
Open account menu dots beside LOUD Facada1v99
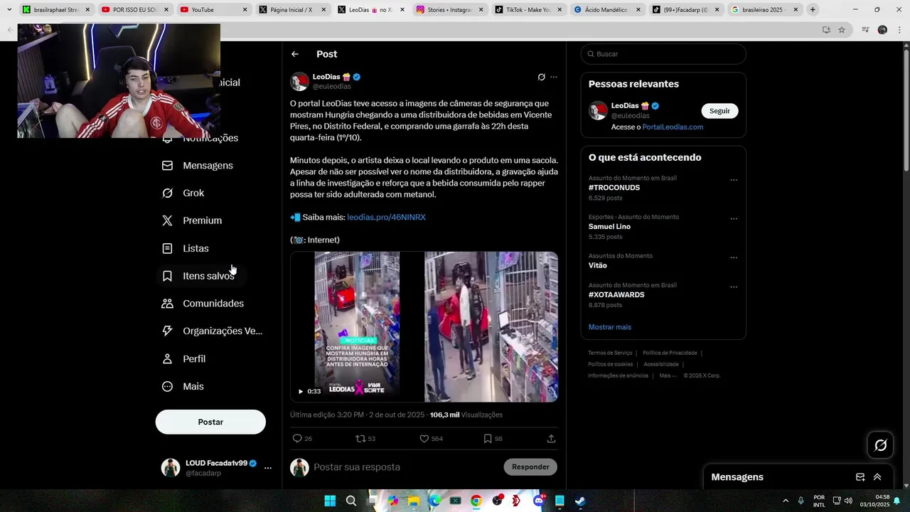[x=268, y=468]
